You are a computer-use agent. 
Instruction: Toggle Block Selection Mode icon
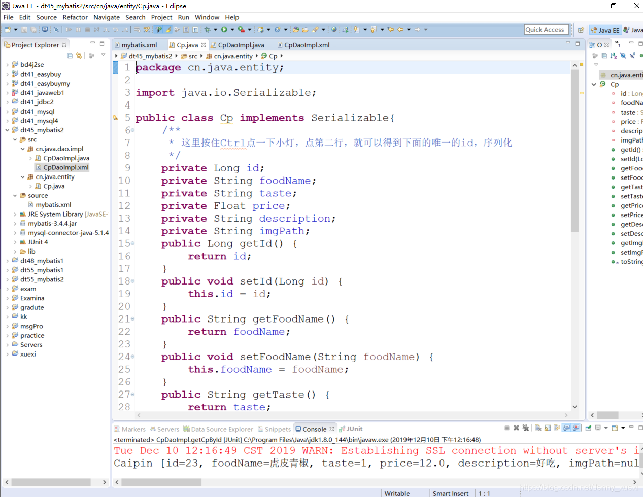(x=186, y=30)
